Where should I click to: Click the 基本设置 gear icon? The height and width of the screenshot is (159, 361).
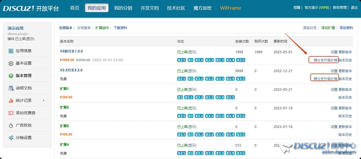(x=11, y=63)
